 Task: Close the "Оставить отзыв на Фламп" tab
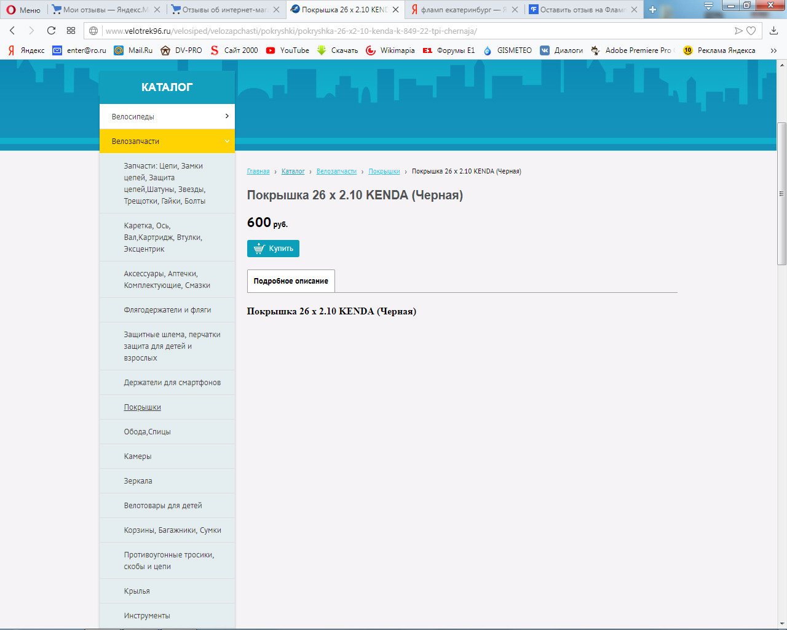(634, 10)
